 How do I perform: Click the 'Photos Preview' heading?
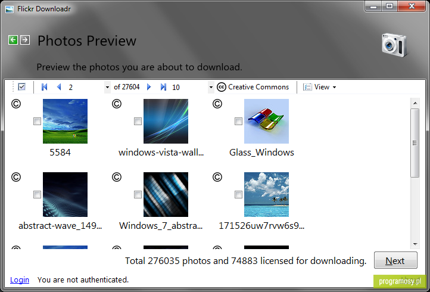(x=87, y=41)
